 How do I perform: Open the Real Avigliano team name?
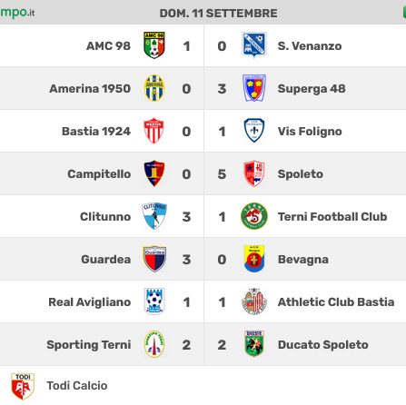(90, 301)
